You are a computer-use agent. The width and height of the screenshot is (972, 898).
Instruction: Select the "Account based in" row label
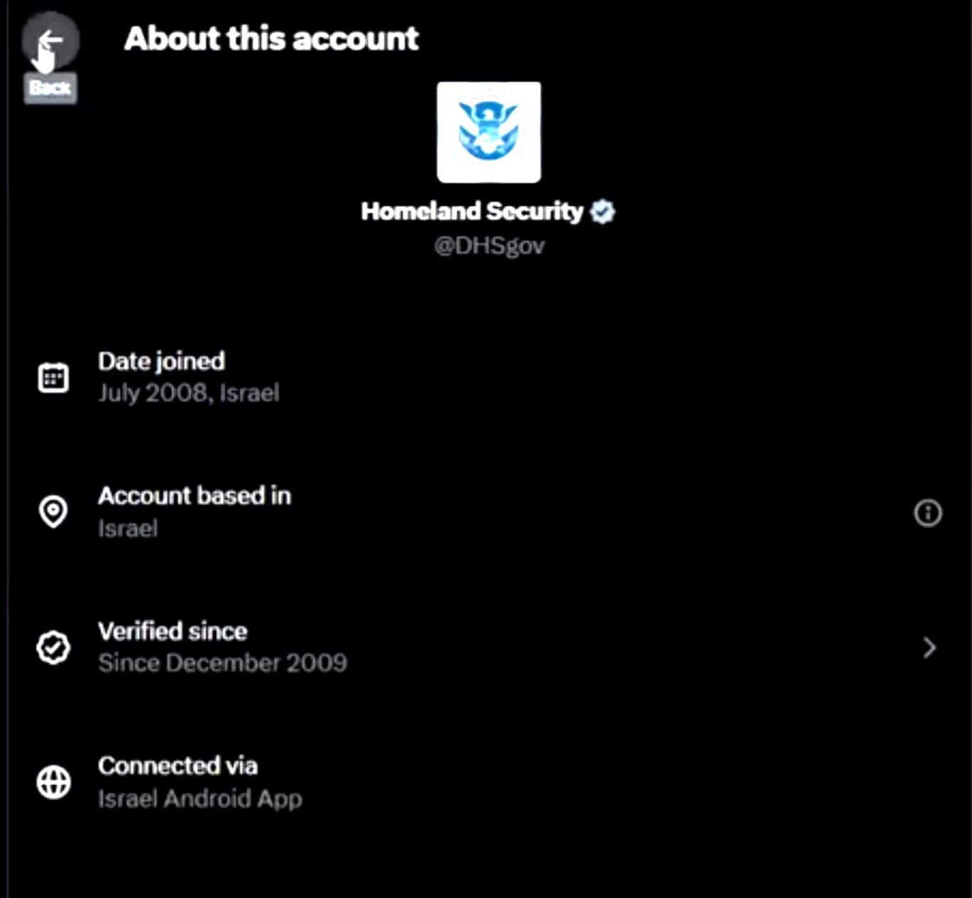pyautogui.click(x=195, y=496)
